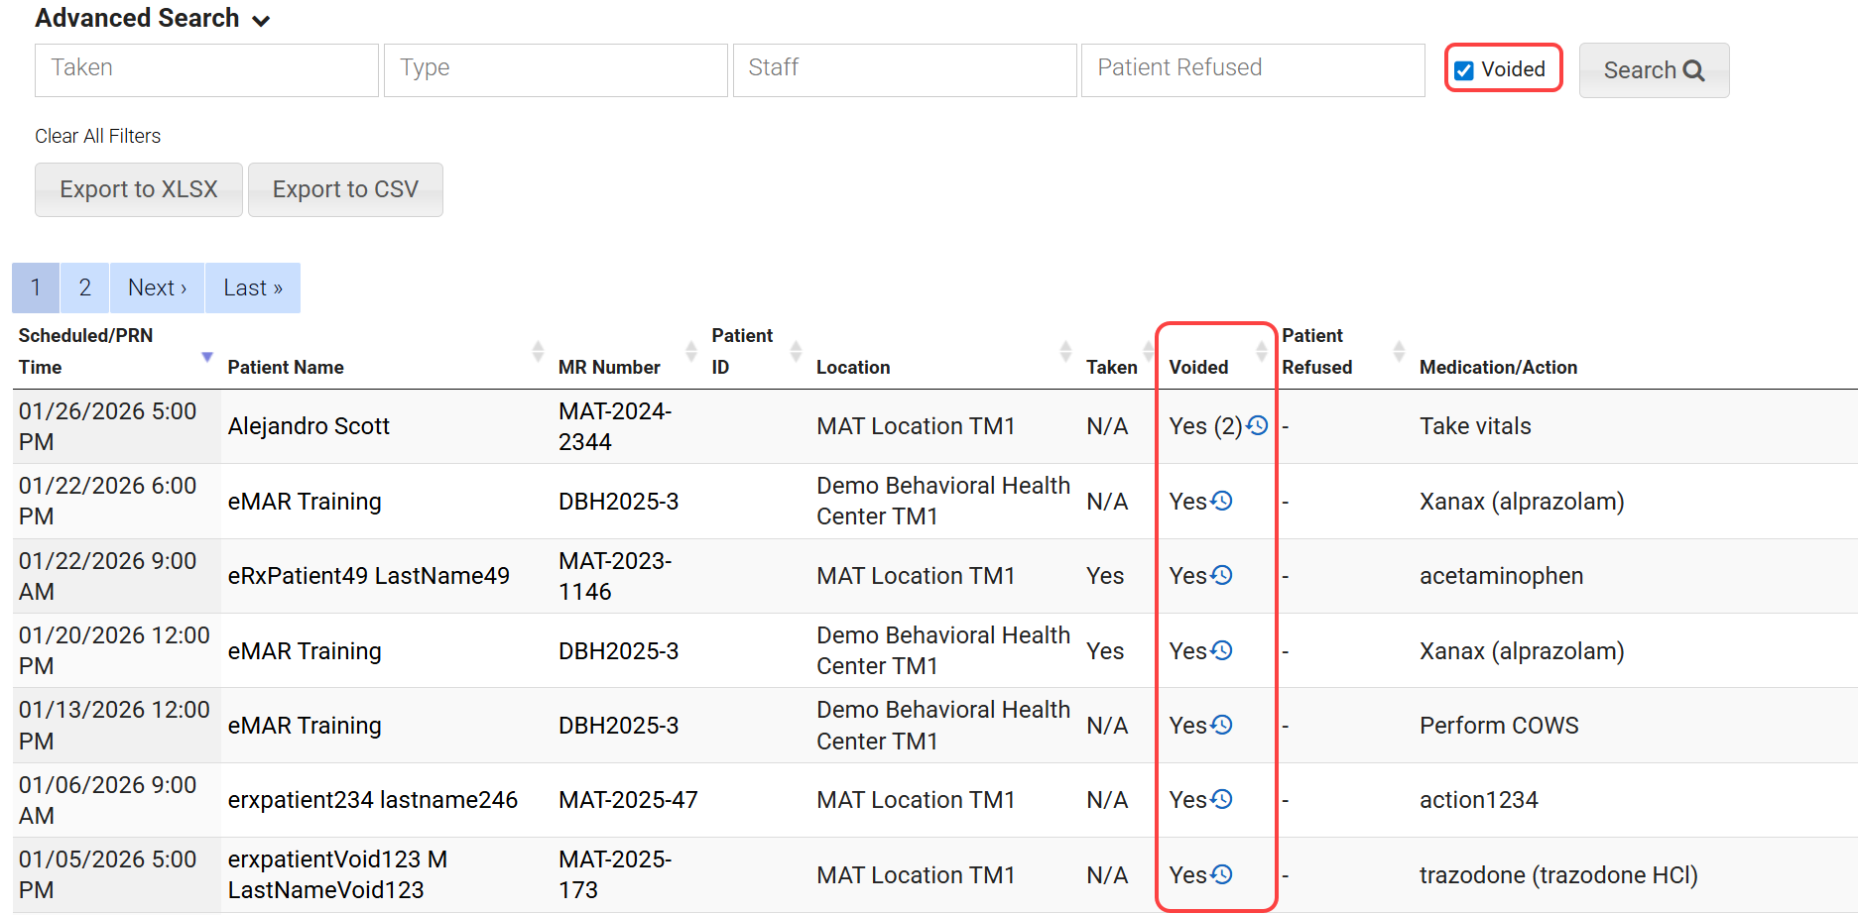The image size is (1858, 915).
Task: Open void history icon on 01/20/2026 12:00 PM row
Action: [x=1222, y=650]
